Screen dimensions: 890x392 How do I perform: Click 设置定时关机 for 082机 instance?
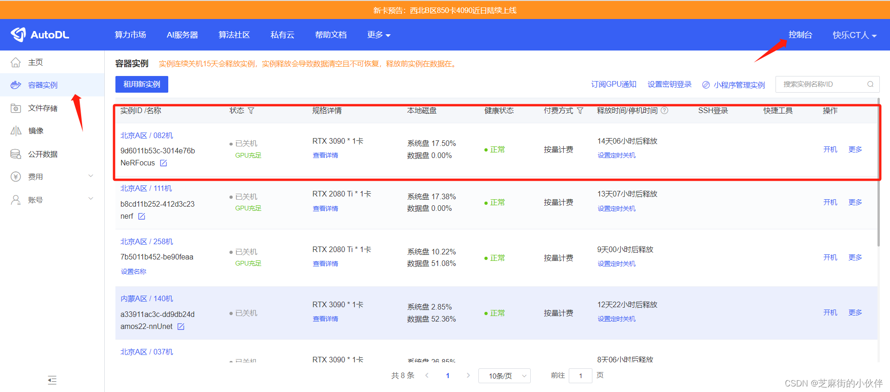click(x=617, y=155)
